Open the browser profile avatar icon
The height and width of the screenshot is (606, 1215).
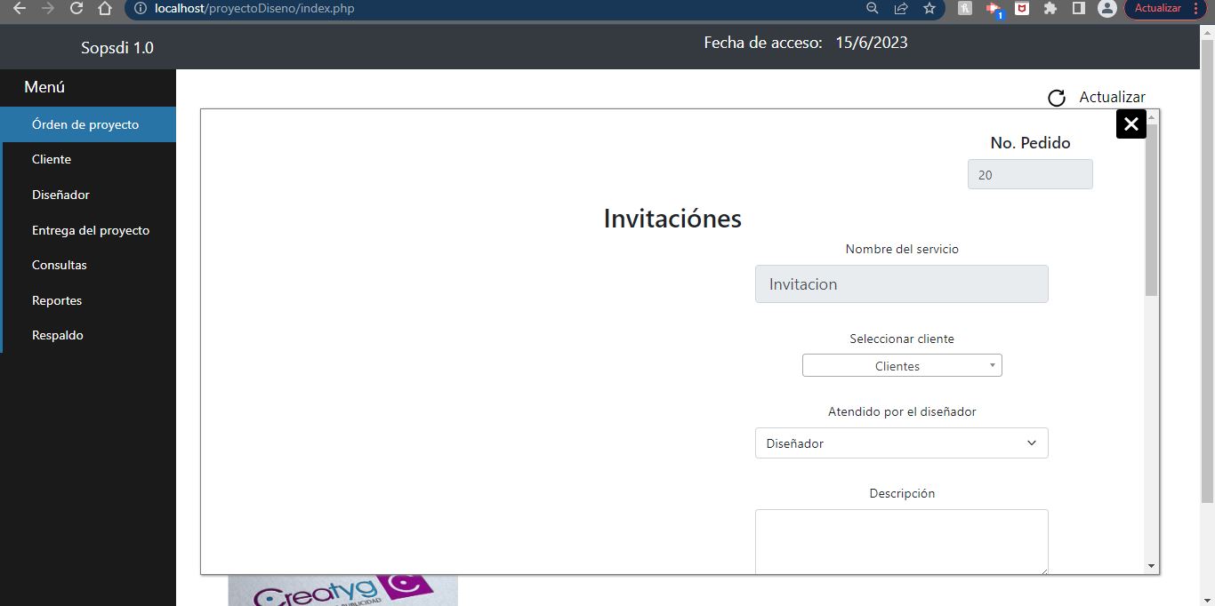click(1106, 9)
